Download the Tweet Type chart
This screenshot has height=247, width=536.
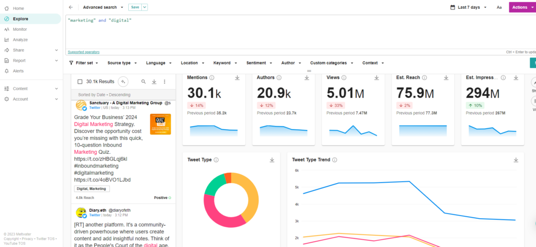[272, 160]
